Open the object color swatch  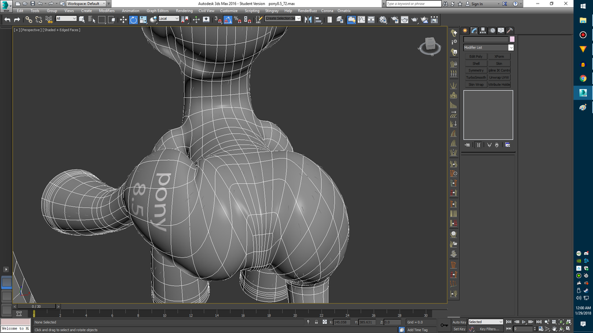(x=513, y=39)
